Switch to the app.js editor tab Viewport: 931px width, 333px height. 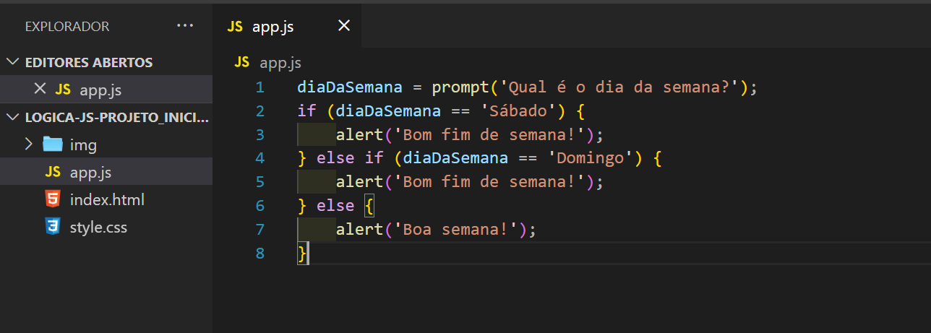coord(273,27)
